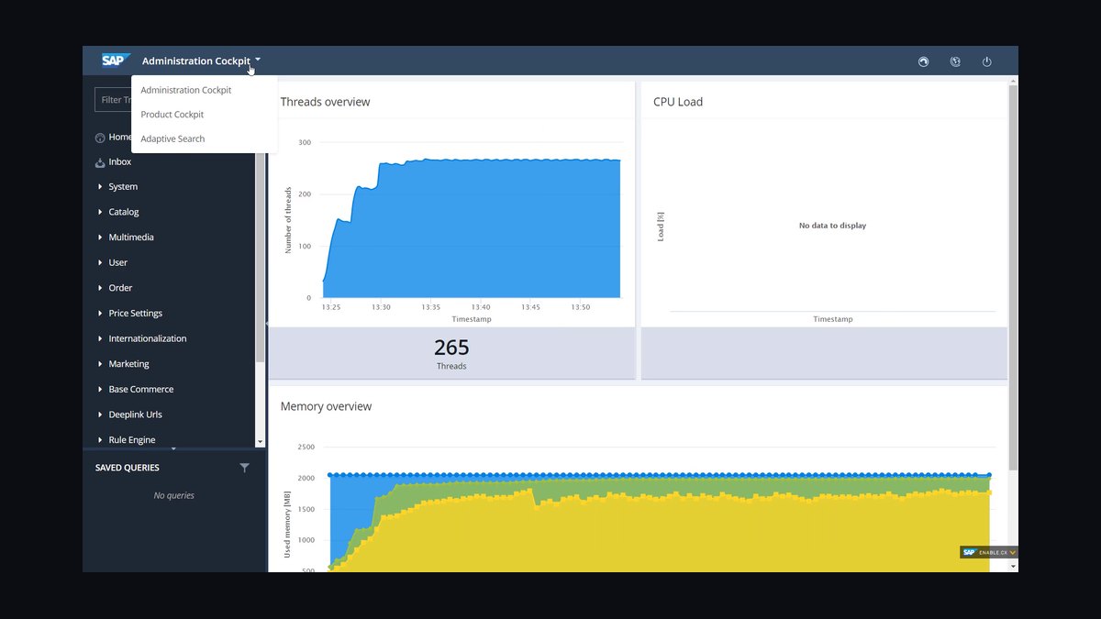Click the SAP logo in header
This screenshot has width=1101, height=619.
[117, 61]
